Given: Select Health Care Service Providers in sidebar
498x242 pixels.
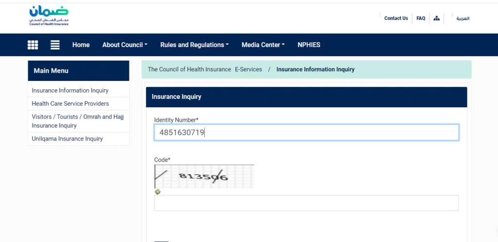Looking at the screenshot, I should click(x=70, y=104).
